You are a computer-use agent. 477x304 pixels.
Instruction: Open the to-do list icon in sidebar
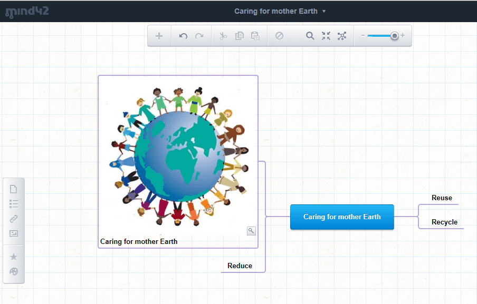pyautogui.click(x=14, y=204)
